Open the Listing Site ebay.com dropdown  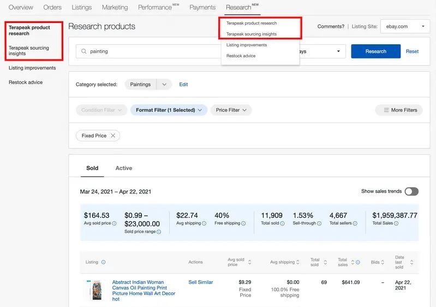[403, 26]
